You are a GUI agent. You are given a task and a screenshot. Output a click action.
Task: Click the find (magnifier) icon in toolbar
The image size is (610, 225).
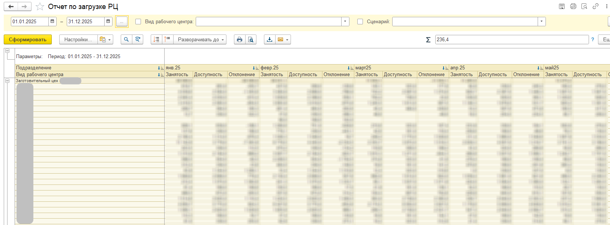(126, 39)
